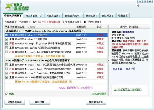Click the 重新扫描 button
Viewport: 154px width, 110px height.
[x=40, y=102]
